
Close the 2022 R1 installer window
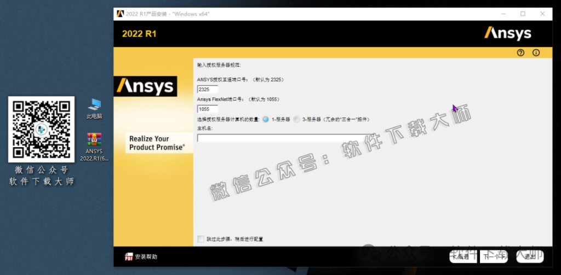tap(542, 14)
